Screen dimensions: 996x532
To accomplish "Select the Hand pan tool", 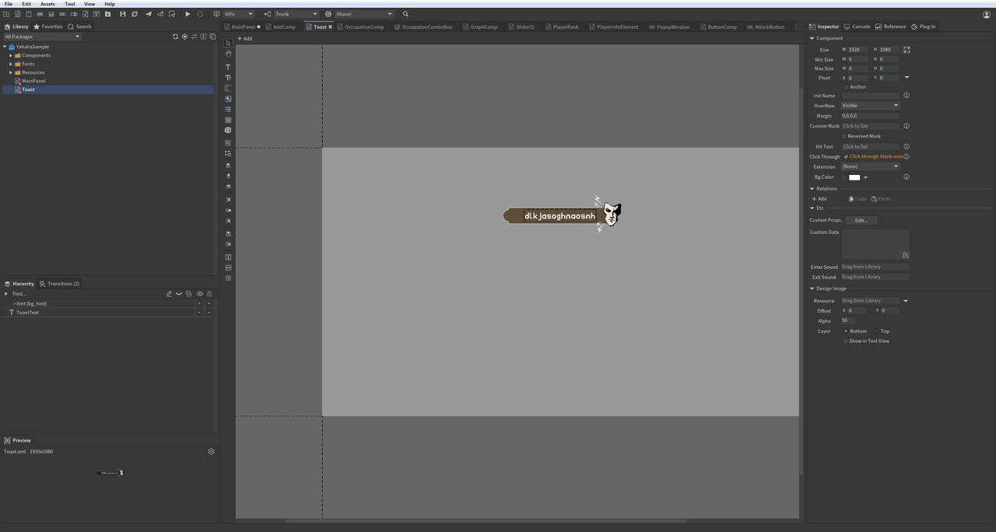I will point(228,54).
